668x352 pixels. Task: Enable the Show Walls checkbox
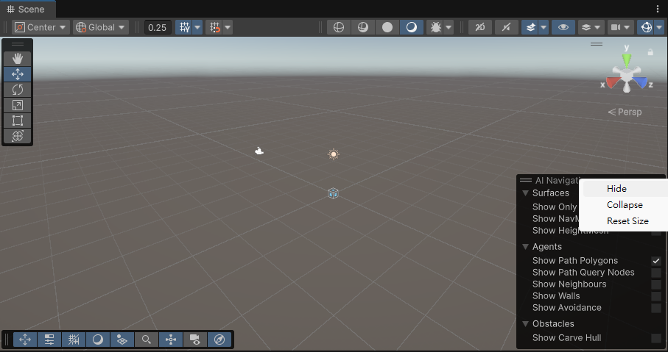pyautogui.click(x=655, y=296)
